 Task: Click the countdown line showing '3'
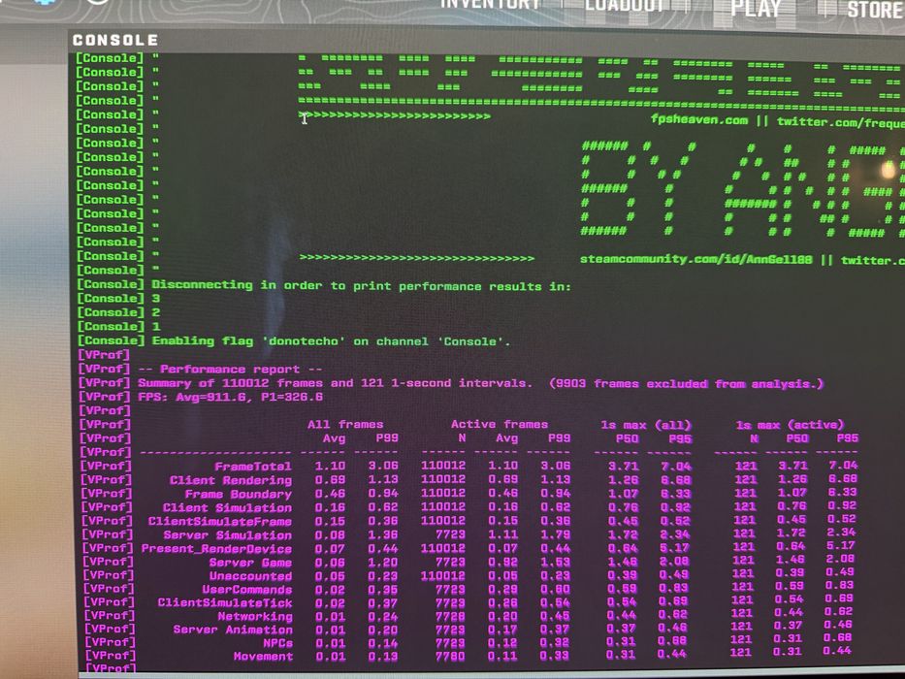[x=156, y=299]
